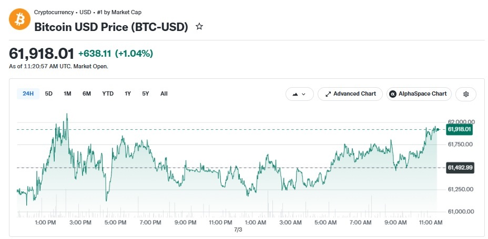
Task: Click the 7/3 date marker on timeline
Action: pyautogui.click(x=238, y=230)
